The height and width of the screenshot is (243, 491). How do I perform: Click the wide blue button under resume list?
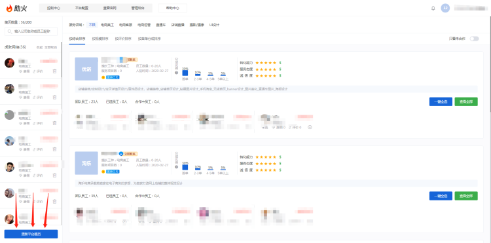click(x=31, y=234)
